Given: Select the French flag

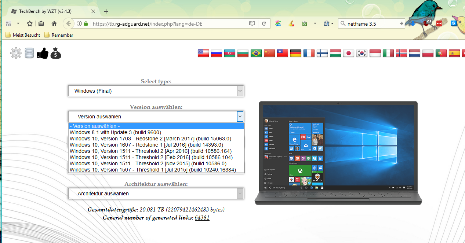Looking at the screenshot, I should 309,53.
